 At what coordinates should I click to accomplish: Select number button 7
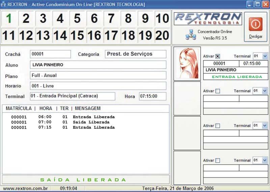(111, 18)
